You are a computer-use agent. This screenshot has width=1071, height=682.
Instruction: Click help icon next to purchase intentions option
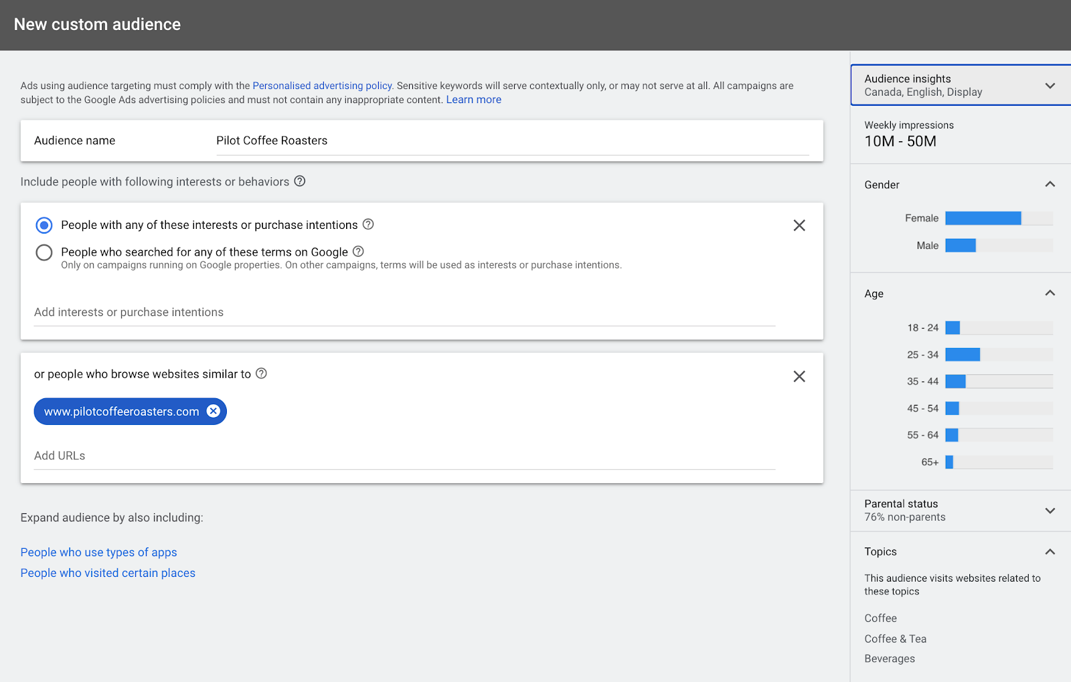click(x=368, y=224)
